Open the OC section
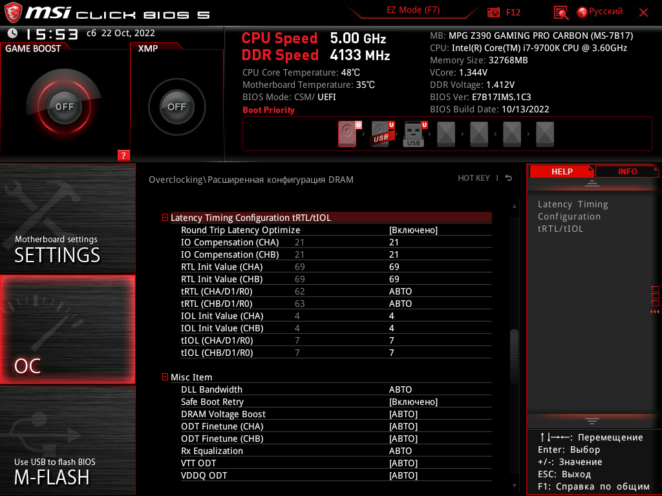This screenshot has height=496, width=662. point(67,329)
